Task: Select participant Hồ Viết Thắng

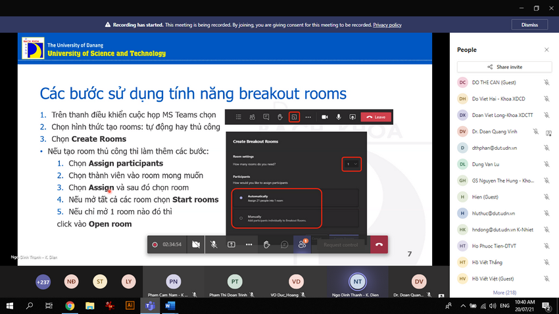Action: pos(504,262)
